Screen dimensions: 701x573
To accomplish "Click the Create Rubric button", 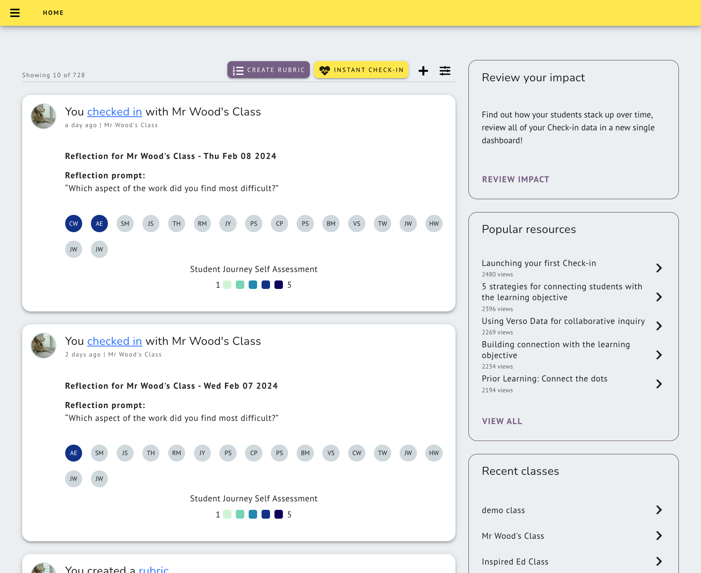I will (x=268, y=70).
